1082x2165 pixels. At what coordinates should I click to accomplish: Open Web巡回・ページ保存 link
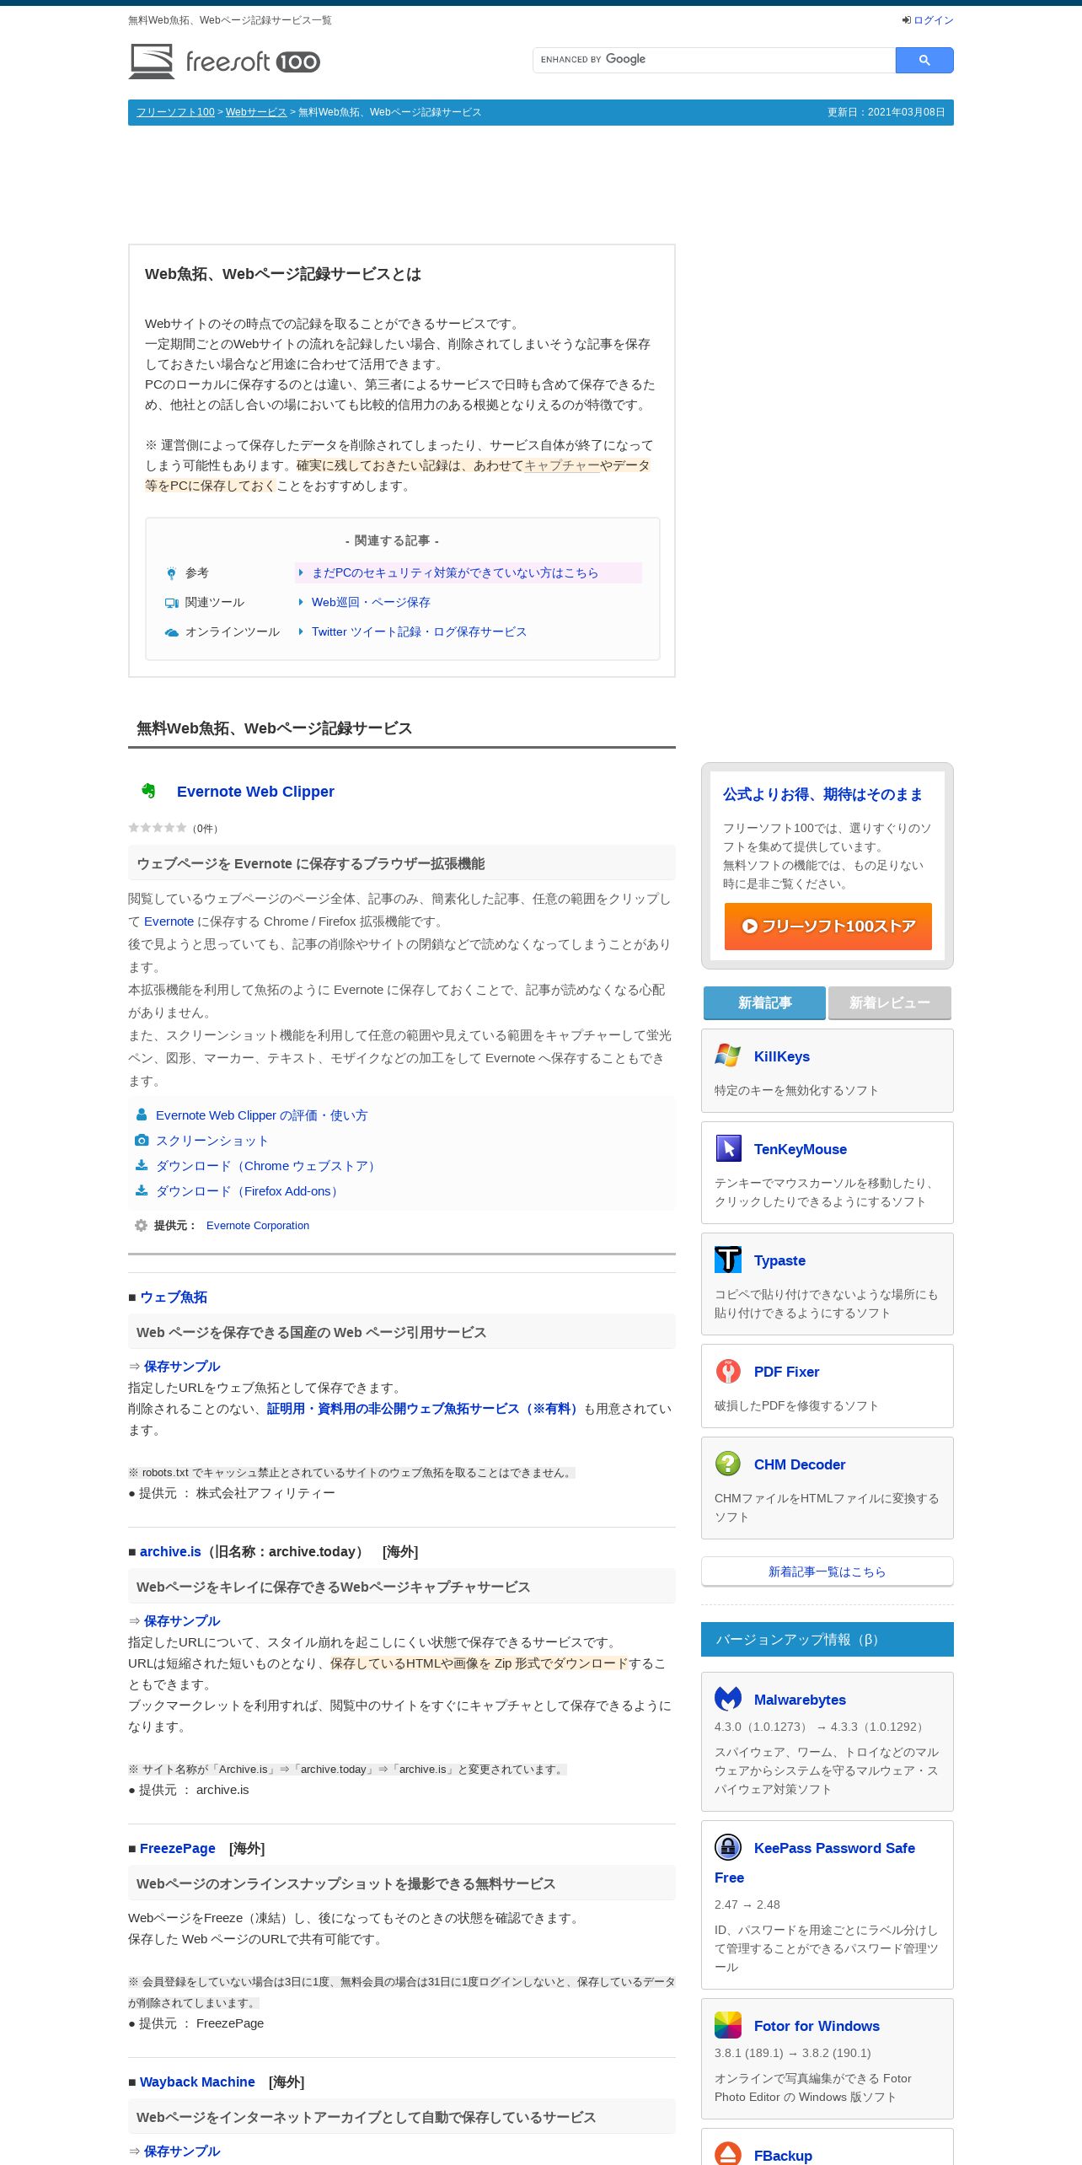pos(371,603)
